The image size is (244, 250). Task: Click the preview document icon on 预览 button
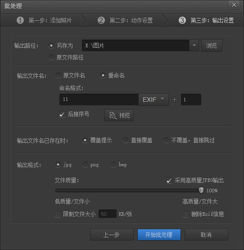point(113,115)
